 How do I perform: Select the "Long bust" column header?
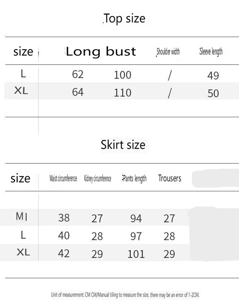tap(101, 52)
